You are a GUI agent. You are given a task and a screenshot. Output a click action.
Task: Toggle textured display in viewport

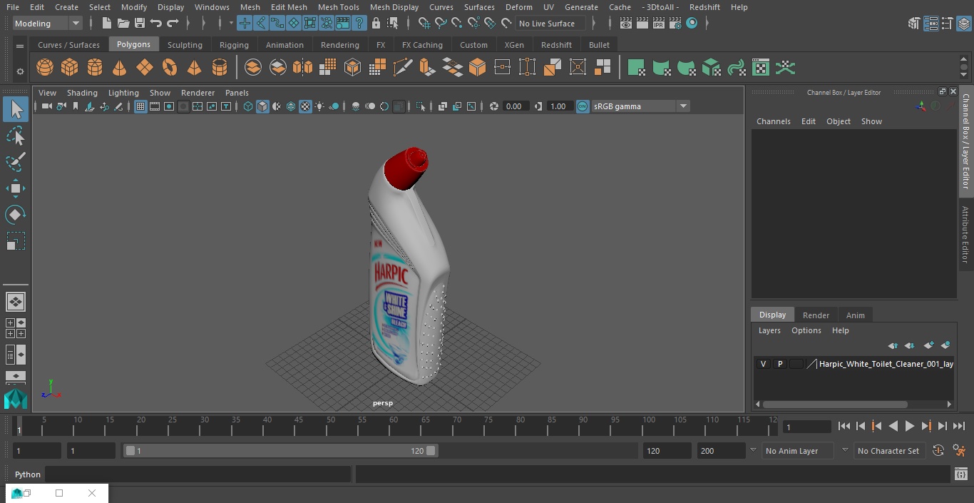305,106
